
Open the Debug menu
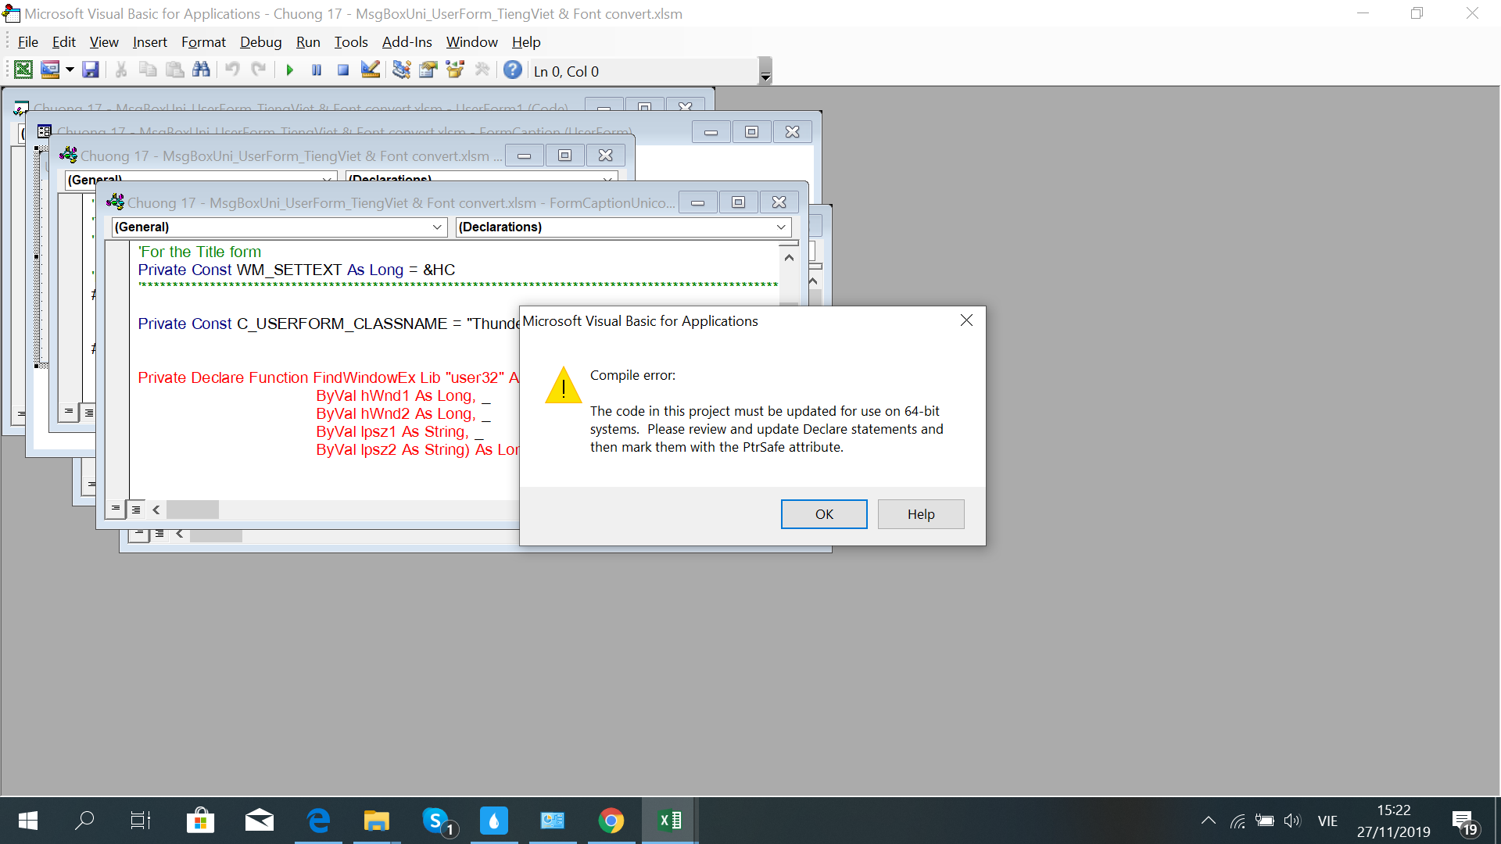pyautogui.click(x=260, y=42)
